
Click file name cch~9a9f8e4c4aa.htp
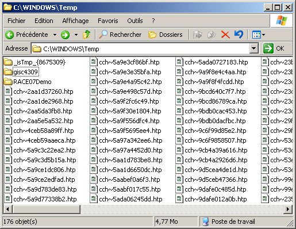click(216, 72)
